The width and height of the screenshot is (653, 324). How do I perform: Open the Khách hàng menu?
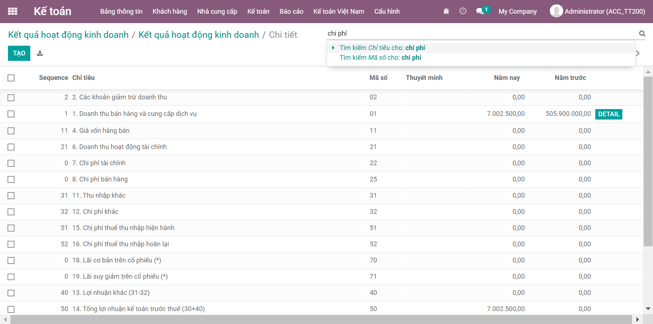click(170, 12)
